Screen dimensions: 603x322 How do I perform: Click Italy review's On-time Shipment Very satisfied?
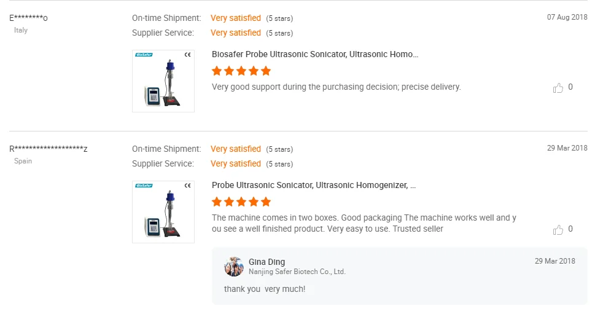pyautogui.click(x=236, y=18)
